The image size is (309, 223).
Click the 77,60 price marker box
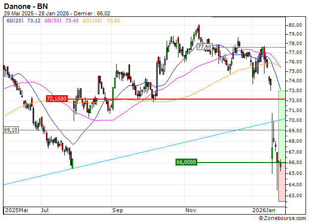tap(204, 47)
